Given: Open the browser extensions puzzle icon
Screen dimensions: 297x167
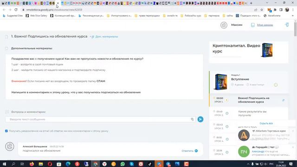Looking at the screenshot, I should [x=275, y=10].
